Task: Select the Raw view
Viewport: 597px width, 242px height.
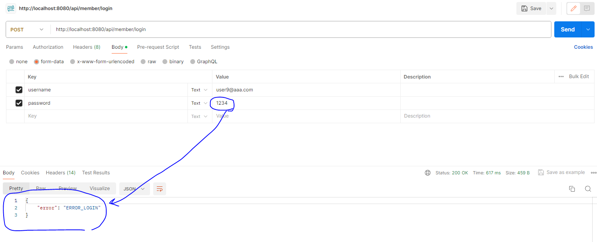Action: click(x=41, y=188)
